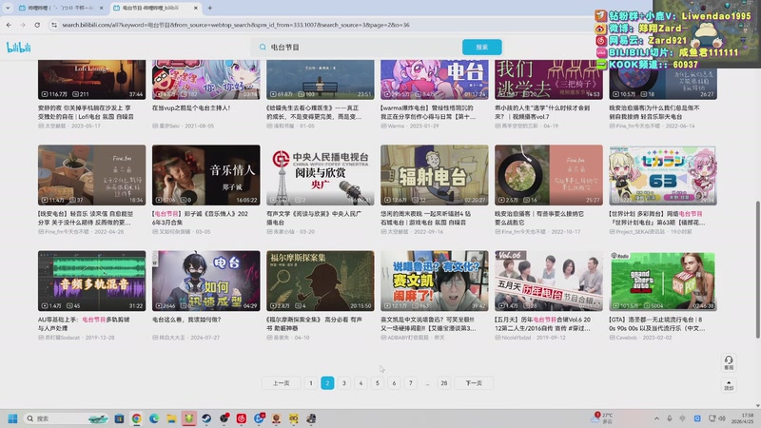Reload the page with refresh icon
This screenshot has height=428, width=761.
point(37,25)
